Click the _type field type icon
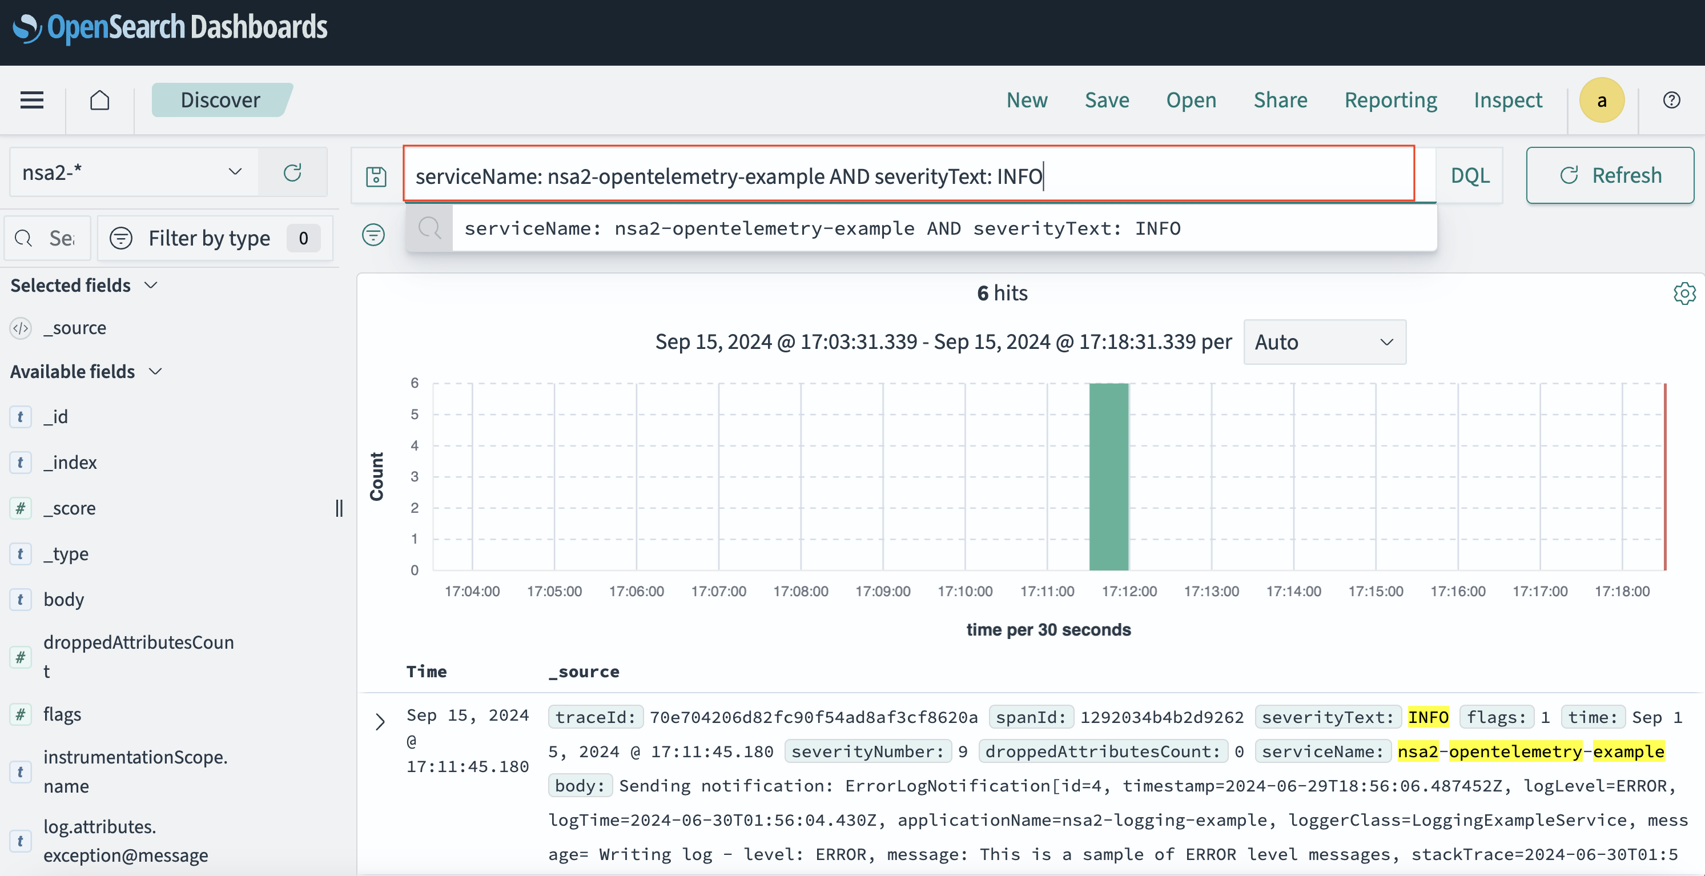Viewport: 1705px width, 876px height. 21,554
